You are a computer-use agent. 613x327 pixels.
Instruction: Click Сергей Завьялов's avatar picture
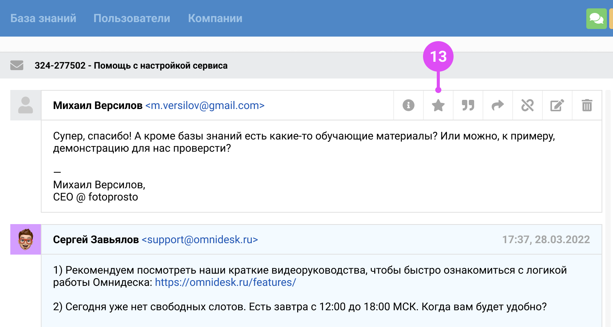click(26, 239)
